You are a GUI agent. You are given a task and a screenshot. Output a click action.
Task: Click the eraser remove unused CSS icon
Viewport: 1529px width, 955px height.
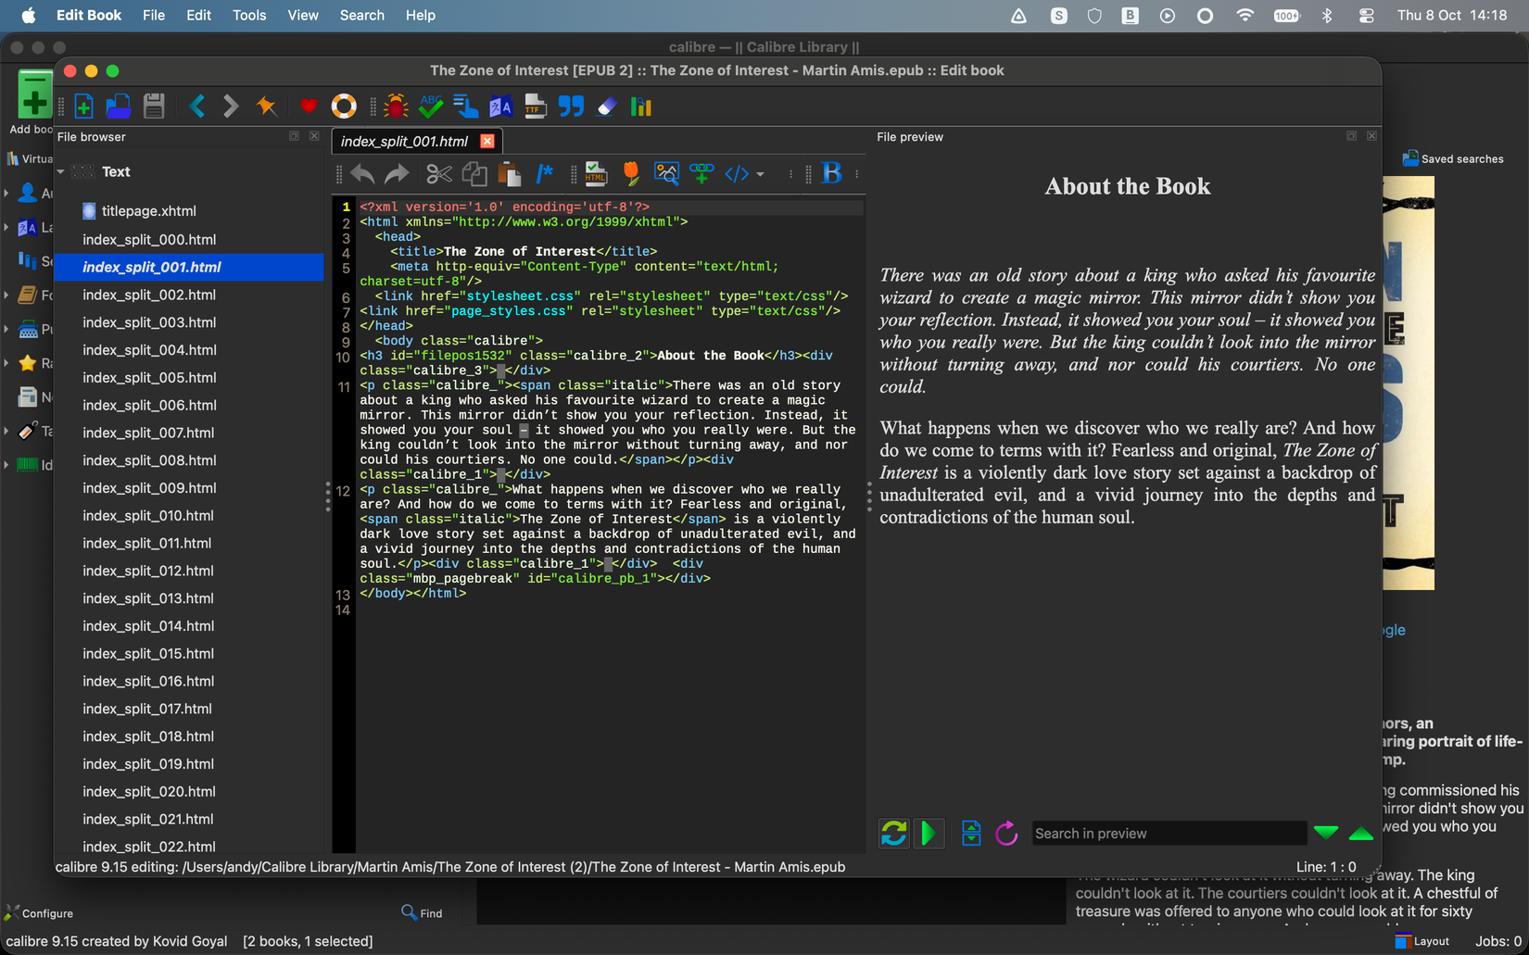(x=606, y=107)
